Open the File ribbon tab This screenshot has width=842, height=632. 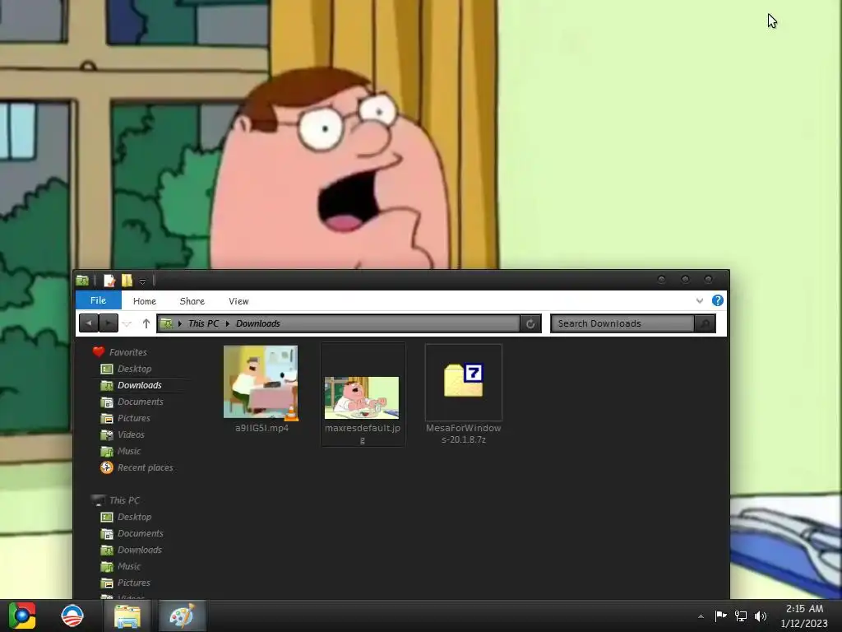click(x=99, y=300)
